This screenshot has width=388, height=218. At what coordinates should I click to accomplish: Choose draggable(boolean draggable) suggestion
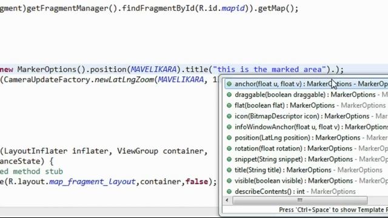click(x=306, y=94)
